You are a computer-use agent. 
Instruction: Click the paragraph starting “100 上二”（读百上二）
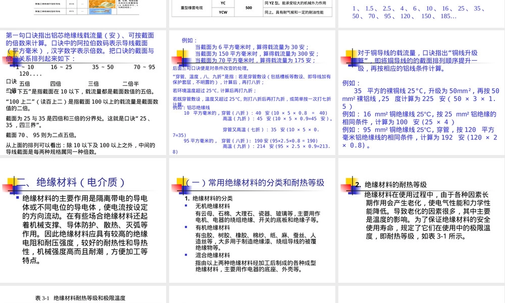(x=82, y=105)
